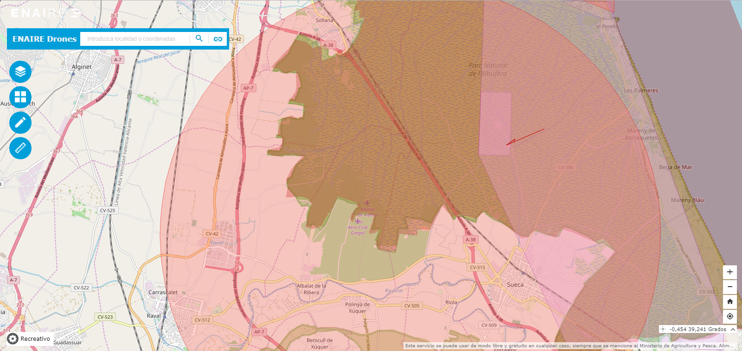Click into the locality or coordinates search field
Viewport: 742px width, 351px height.
pos(134,39)
